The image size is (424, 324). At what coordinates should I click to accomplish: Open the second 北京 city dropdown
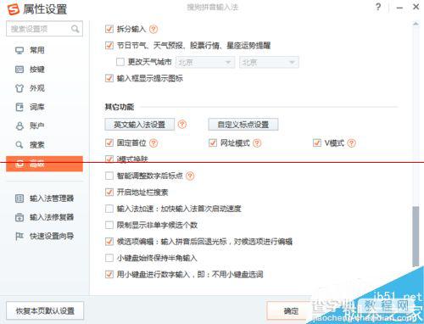point(269,62)
